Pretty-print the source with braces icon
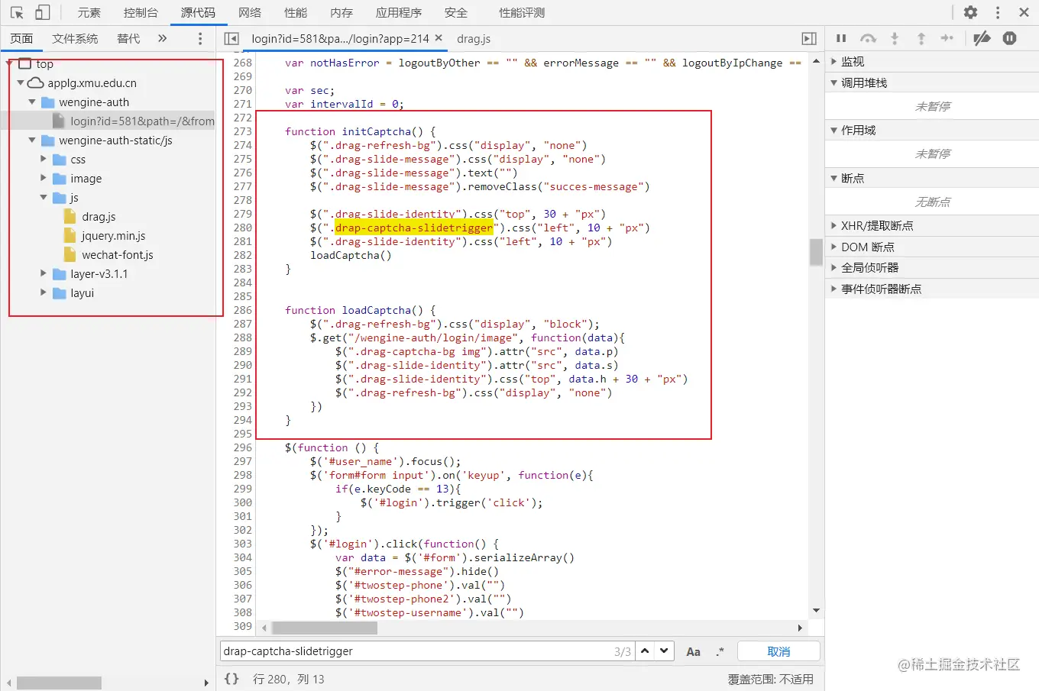The height and width of the screenshot is (691, 1039). pyautogui.click(x=231, y=679)
